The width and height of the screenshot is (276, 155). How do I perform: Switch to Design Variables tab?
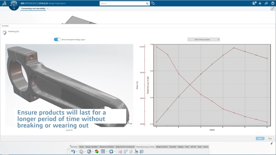(x=91, y=147)
